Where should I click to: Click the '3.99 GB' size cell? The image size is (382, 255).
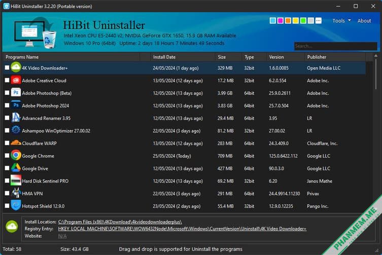point(225,93)
